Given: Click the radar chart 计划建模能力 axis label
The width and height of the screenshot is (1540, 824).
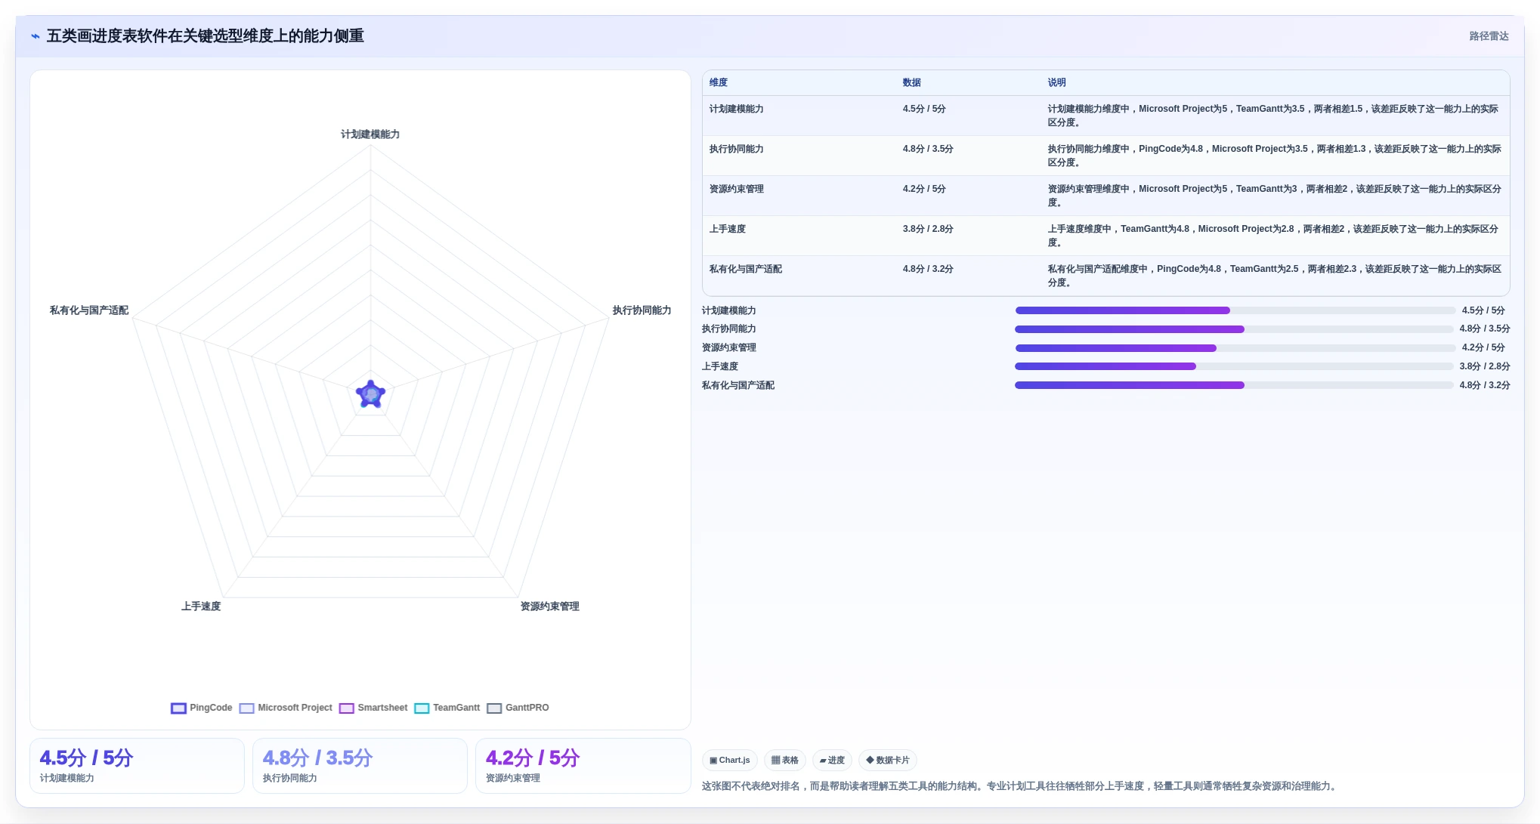Looking at the screenshot, I should point(370,134).
